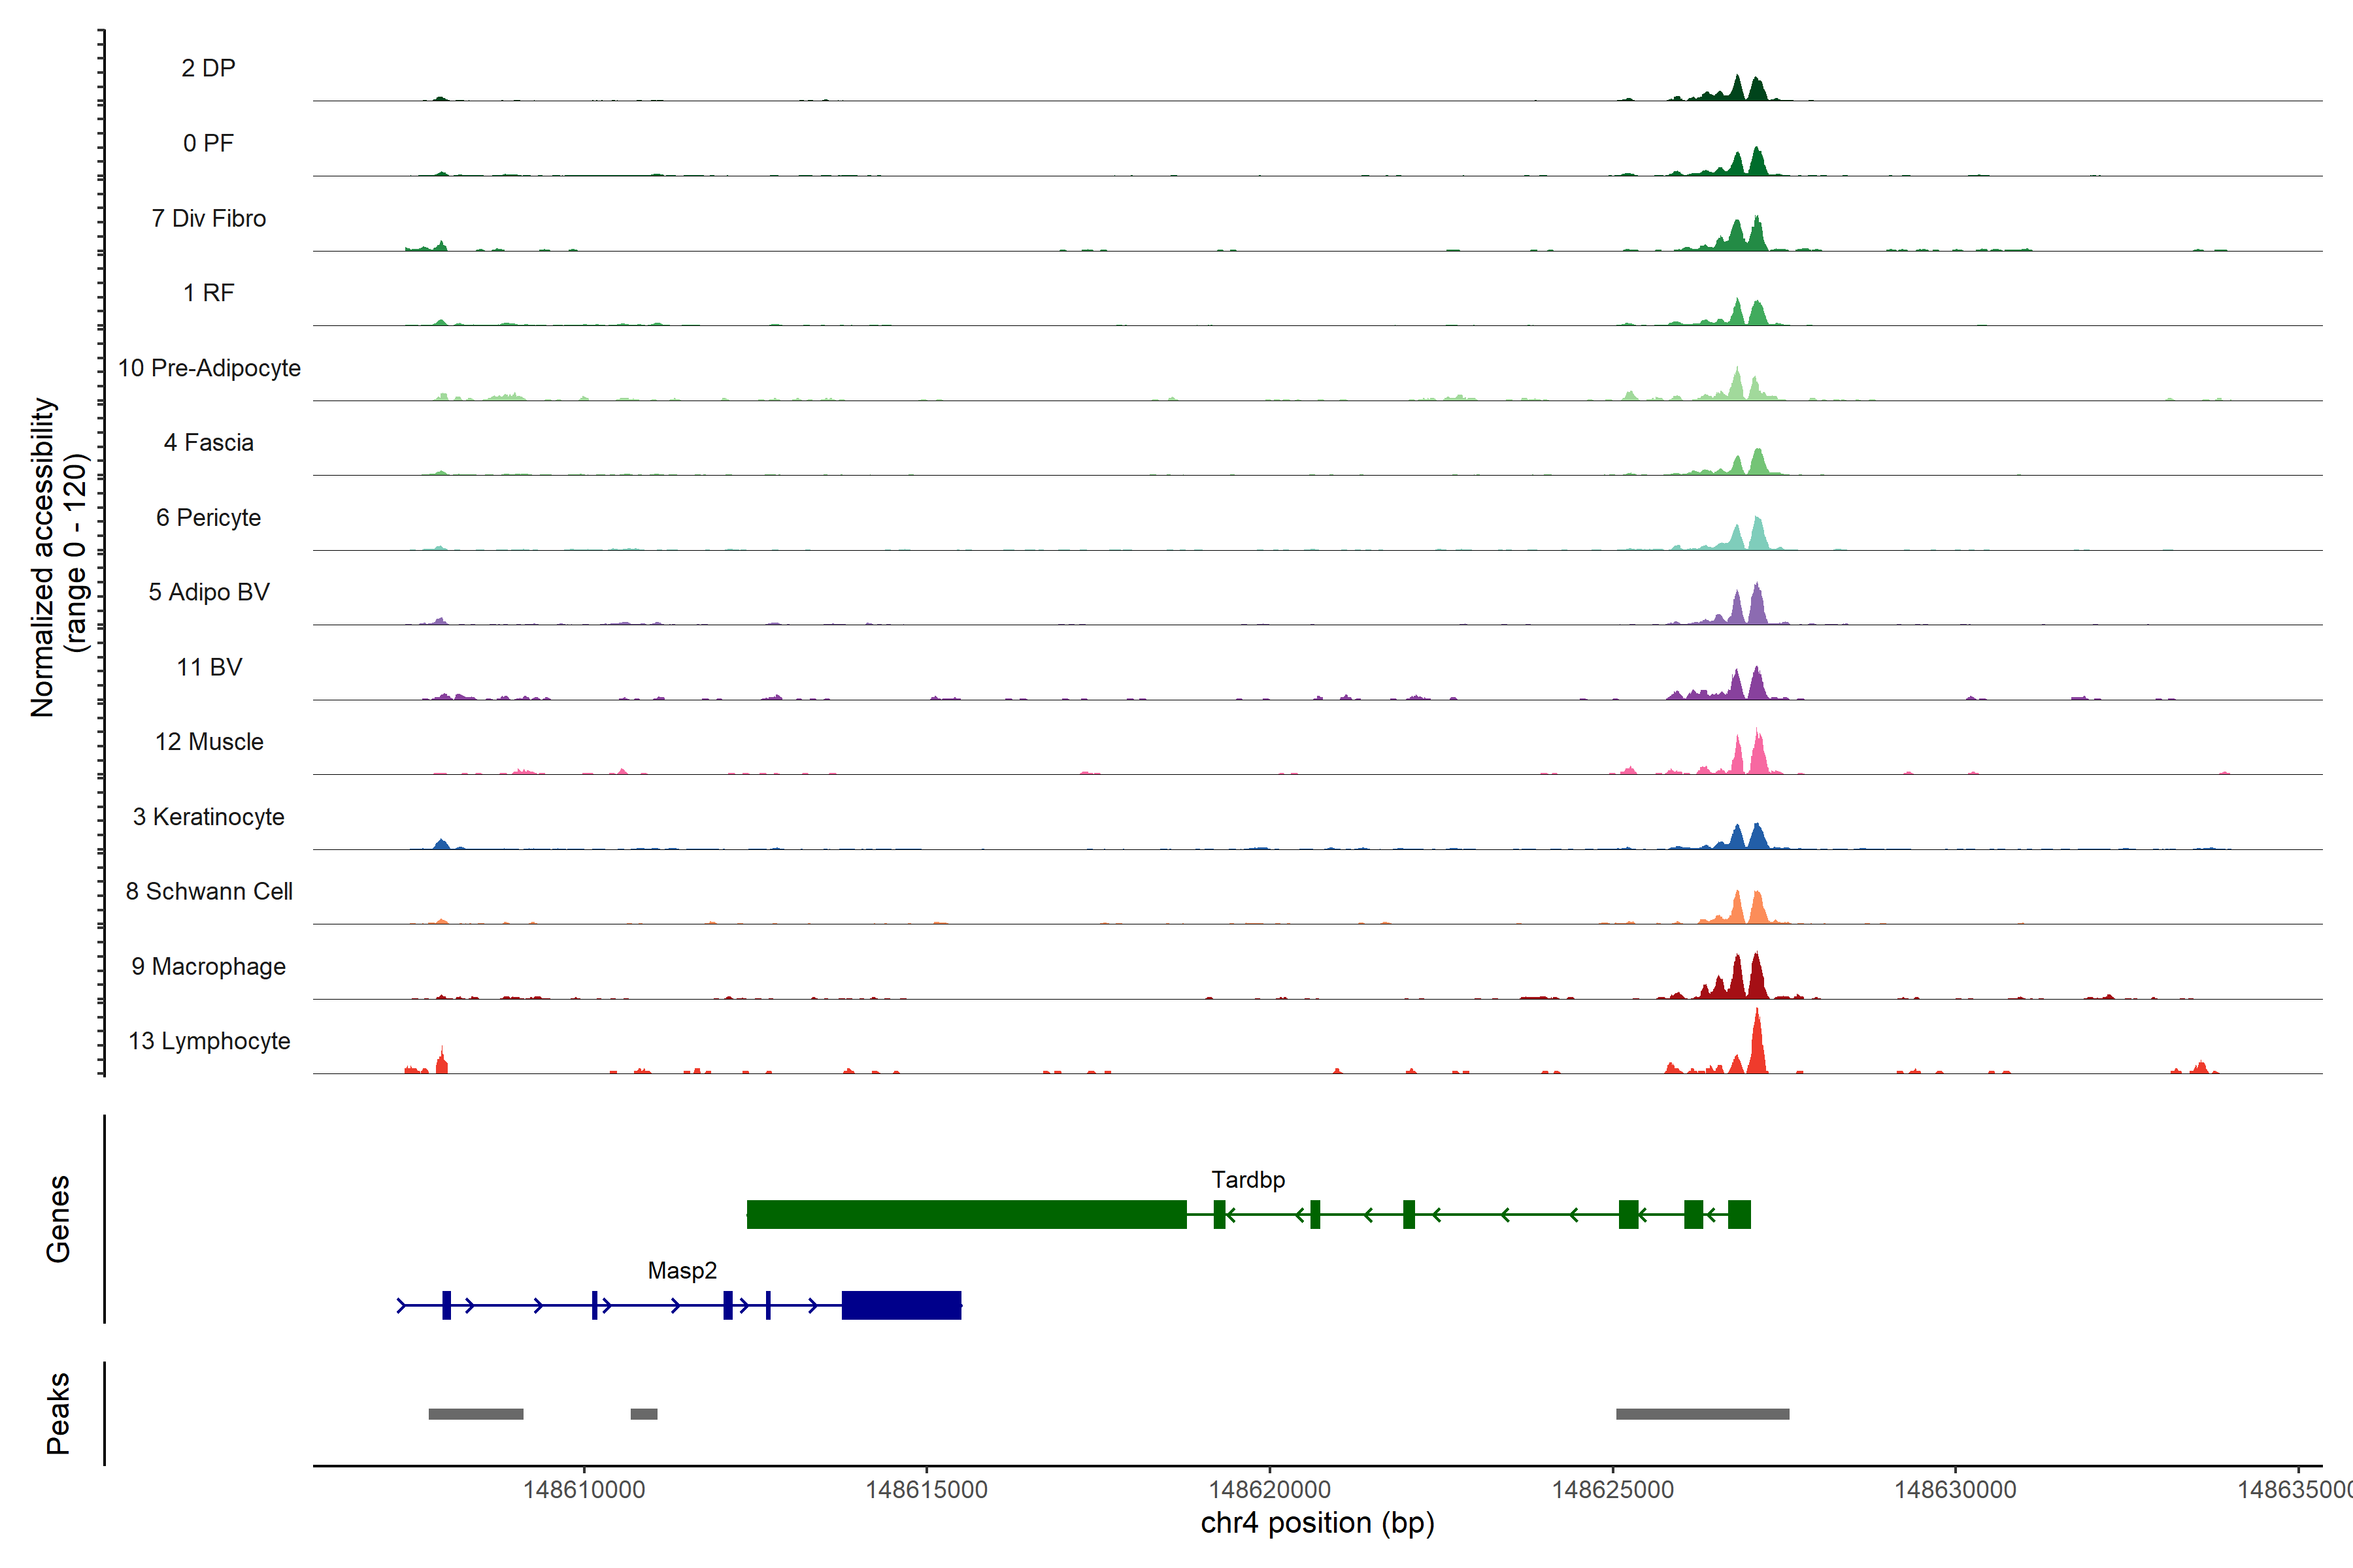2353x1568 pixels.
Task: Click the Tardbp gene label
Action: click(1248, 1180)
